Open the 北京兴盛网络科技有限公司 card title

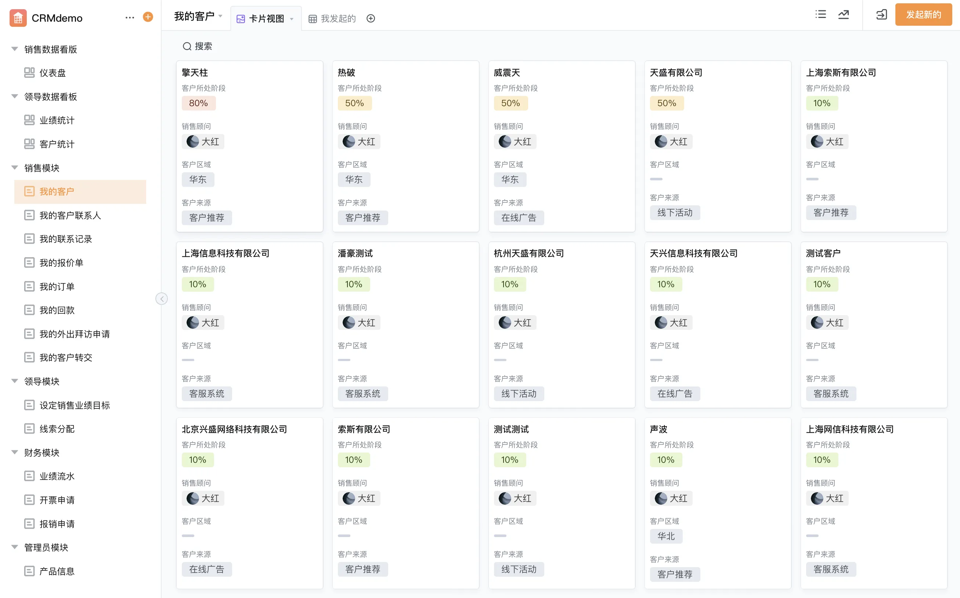point(234,429)
